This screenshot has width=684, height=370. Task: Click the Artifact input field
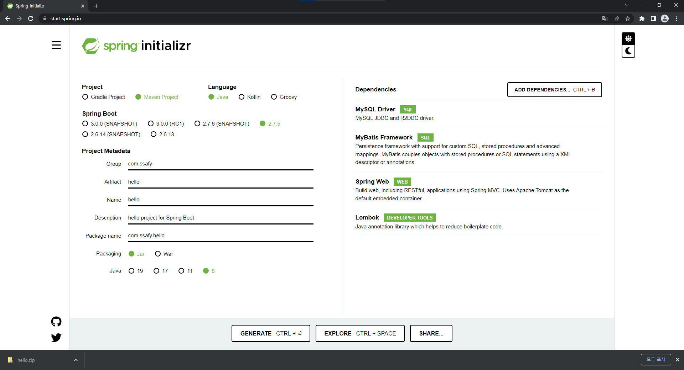[x=221, y=182]
